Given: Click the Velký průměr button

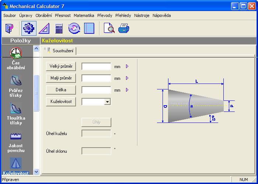Looking at the screenshot, I should [61, 66].
